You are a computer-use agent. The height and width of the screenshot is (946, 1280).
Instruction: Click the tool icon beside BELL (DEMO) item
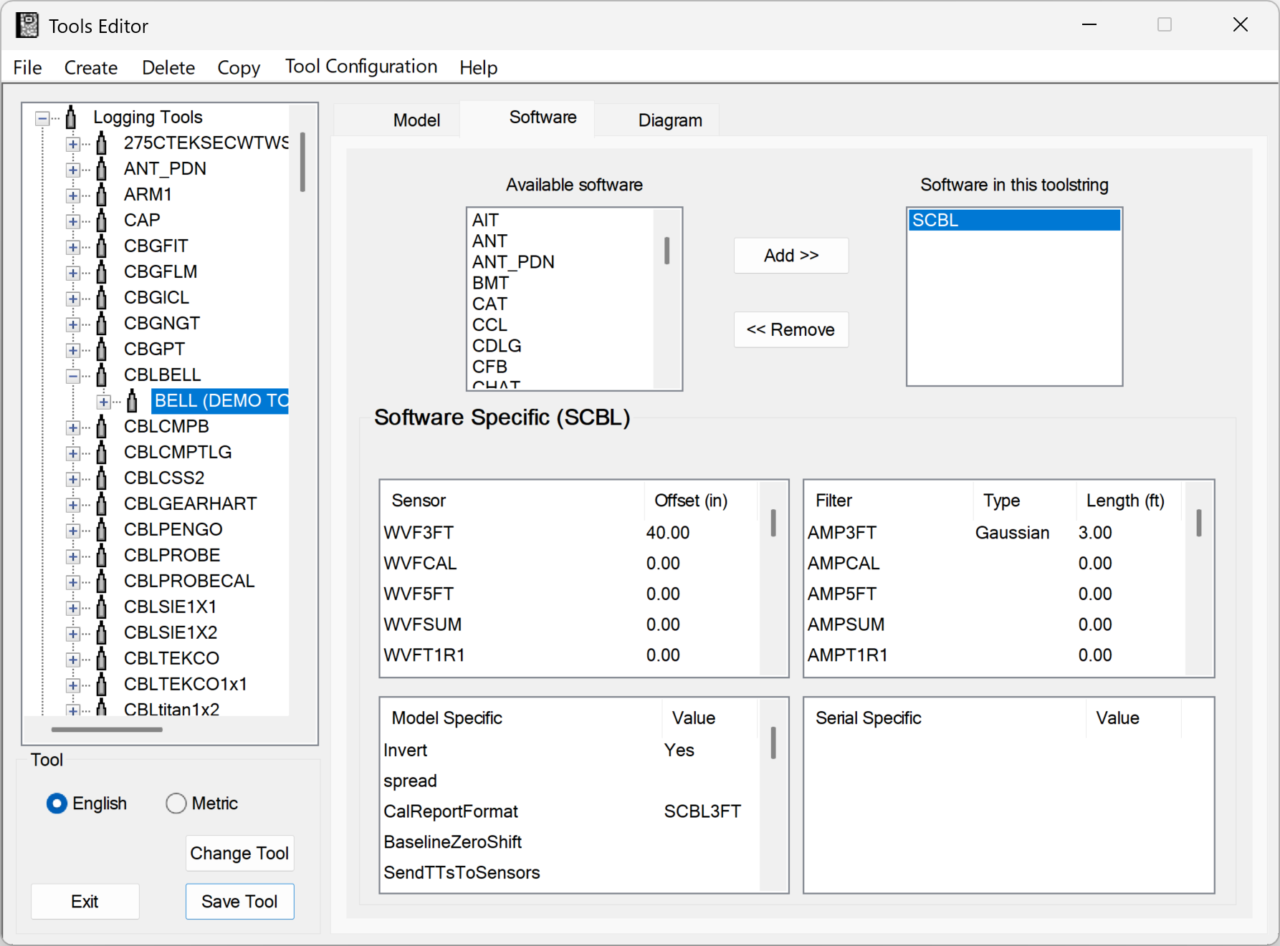(133, 401)
